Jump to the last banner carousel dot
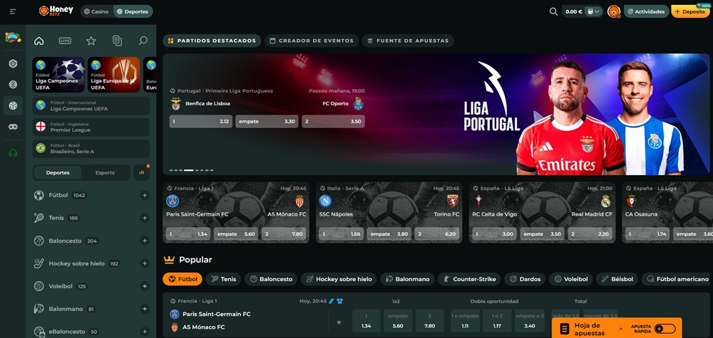The image size is (713, 338). [x=212, y=170]
